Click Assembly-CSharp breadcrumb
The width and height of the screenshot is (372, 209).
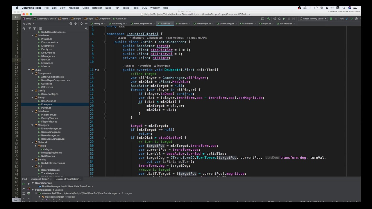[x=45, y=19]
